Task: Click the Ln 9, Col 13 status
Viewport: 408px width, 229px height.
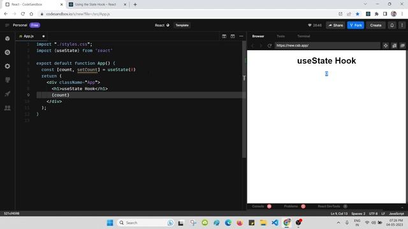Action: point(339,214)
